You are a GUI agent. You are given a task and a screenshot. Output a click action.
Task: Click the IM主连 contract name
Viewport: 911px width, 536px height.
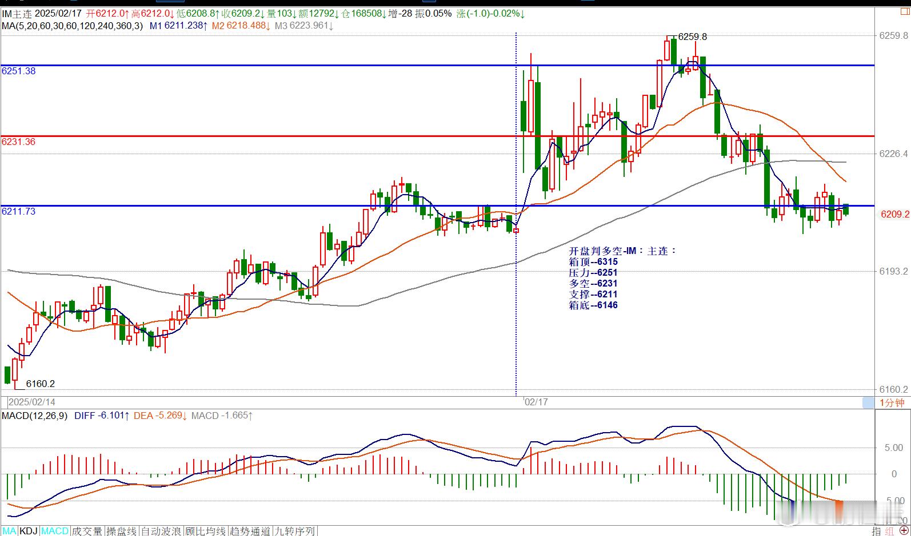pyautogui.click(x=17, y=13)
